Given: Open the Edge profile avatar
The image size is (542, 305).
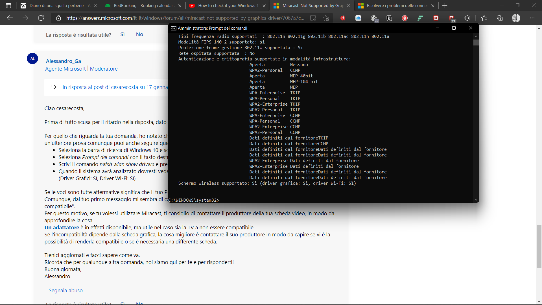Looking at the screenshot, I should 516,18.
